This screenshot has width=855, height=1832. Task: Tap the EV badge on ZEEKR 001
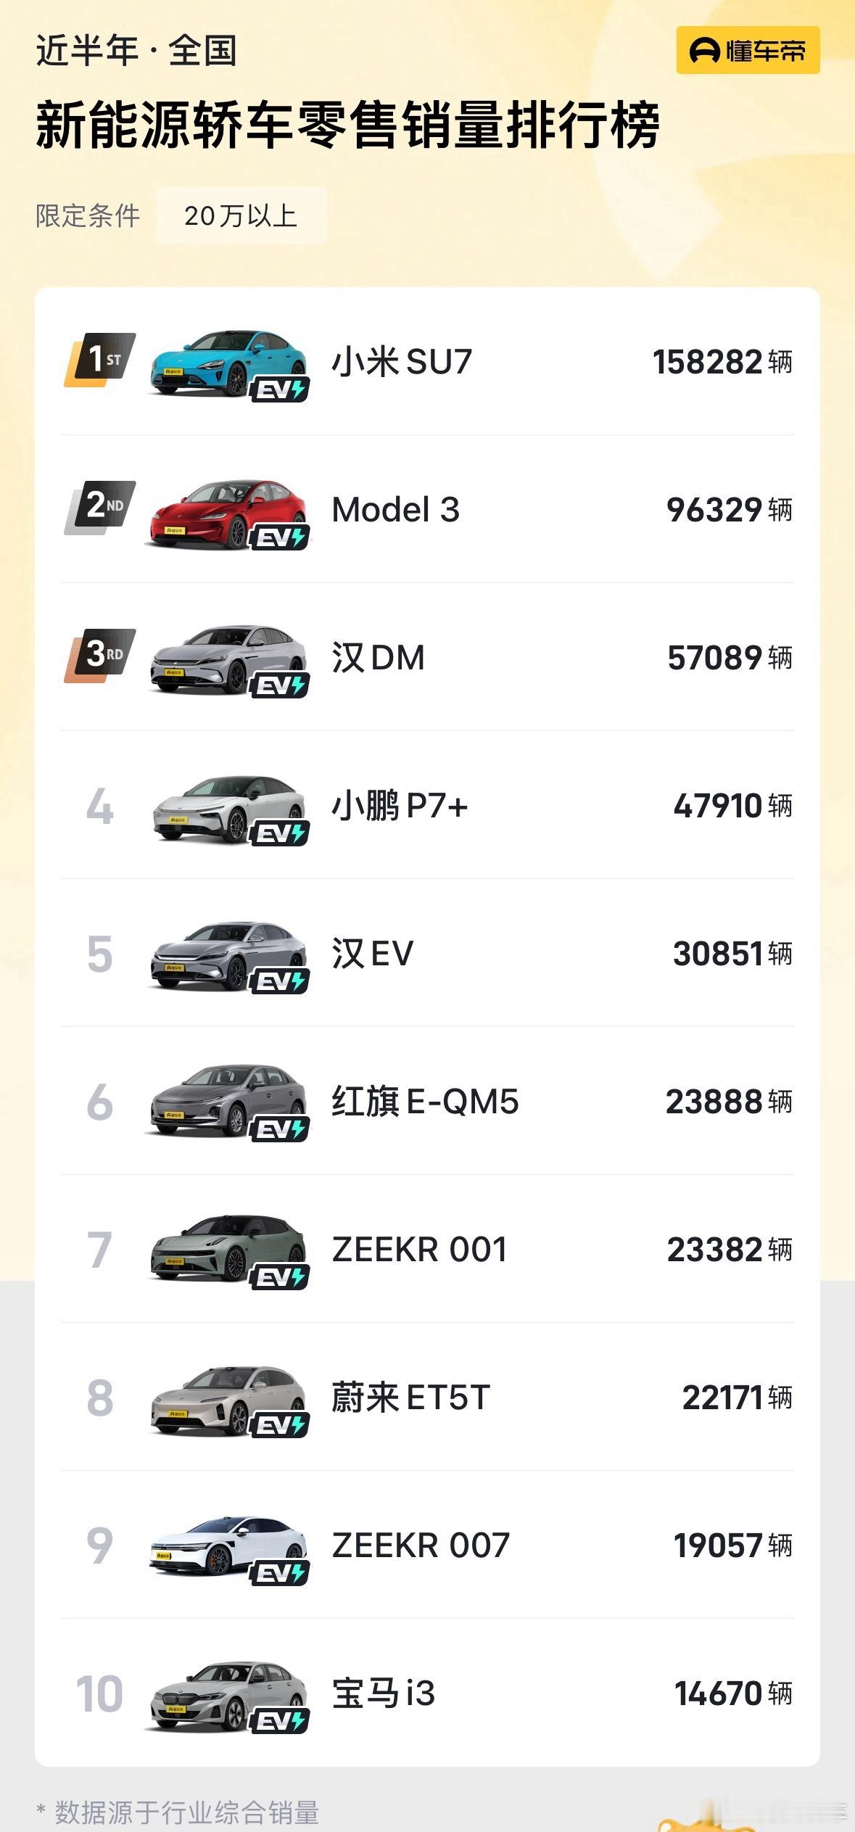coord(280,1277)
